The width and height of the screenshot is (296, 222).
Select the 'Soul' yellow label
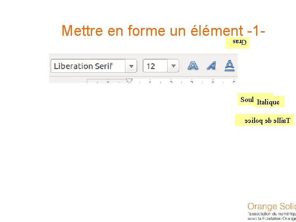pyautogui.click(x=245, y=99)
